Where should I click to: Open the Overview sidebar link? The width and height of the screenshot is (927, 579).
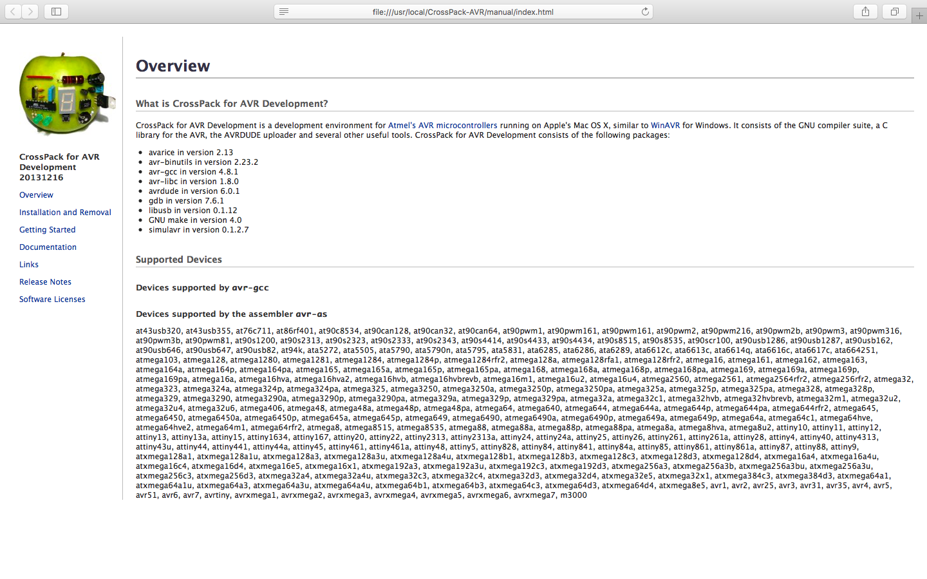[x=36, y=195]
